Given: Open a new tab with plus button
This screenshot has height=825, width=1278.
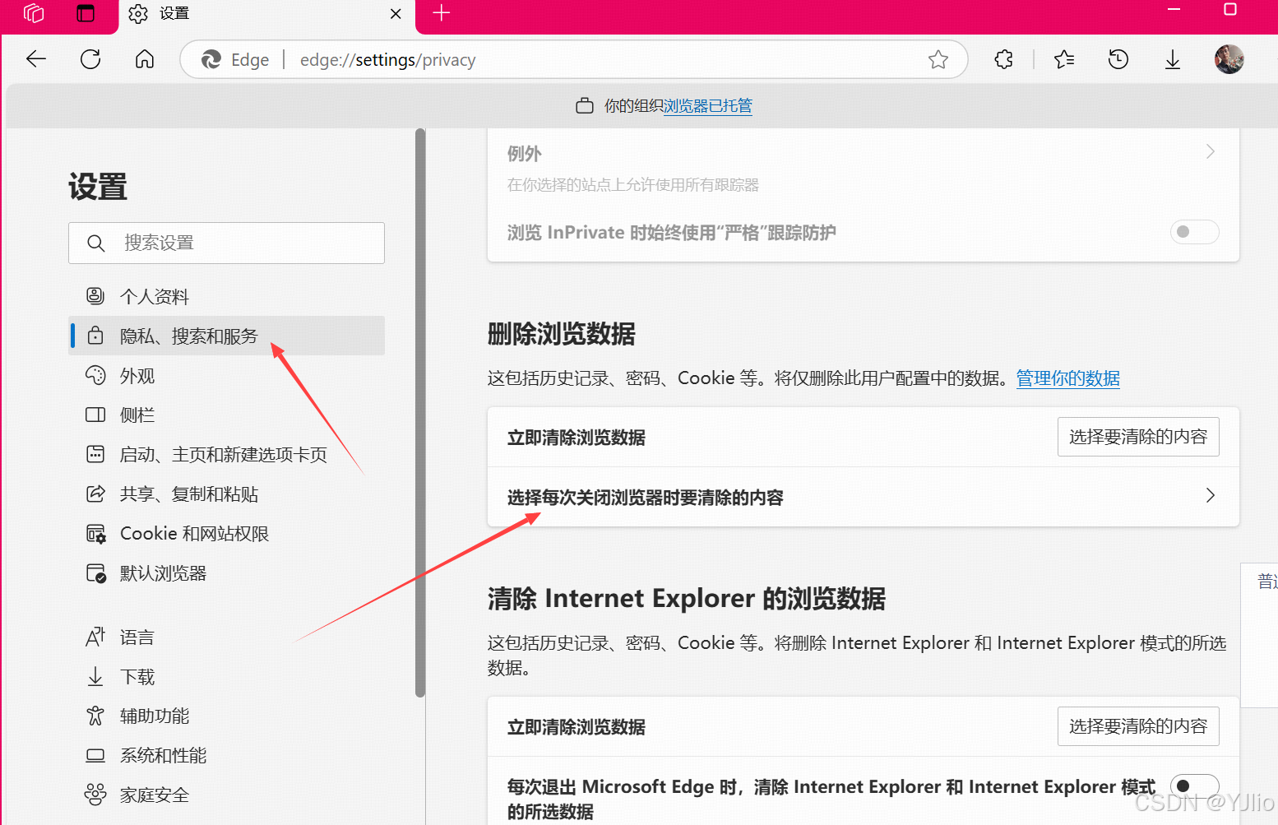Looking at the screenshot, I should (x=442, y=13).
